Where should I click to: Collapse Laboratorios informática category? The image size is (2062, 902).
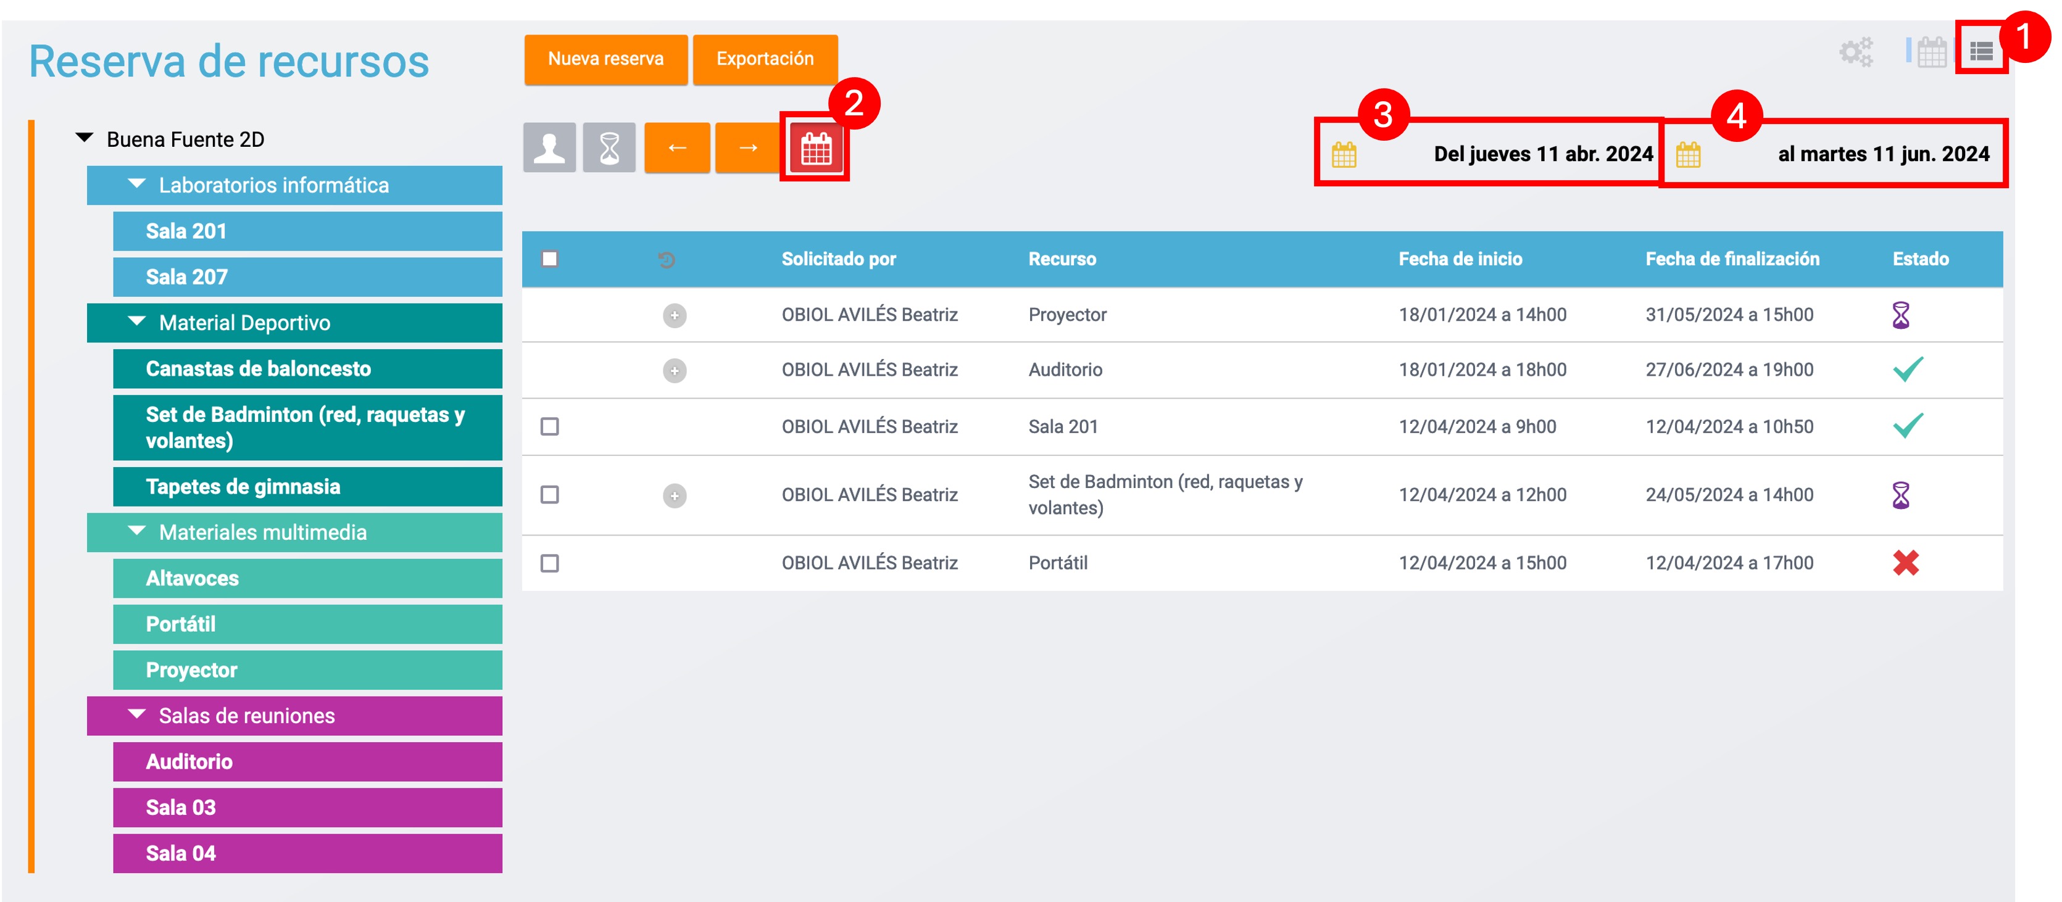138,184
